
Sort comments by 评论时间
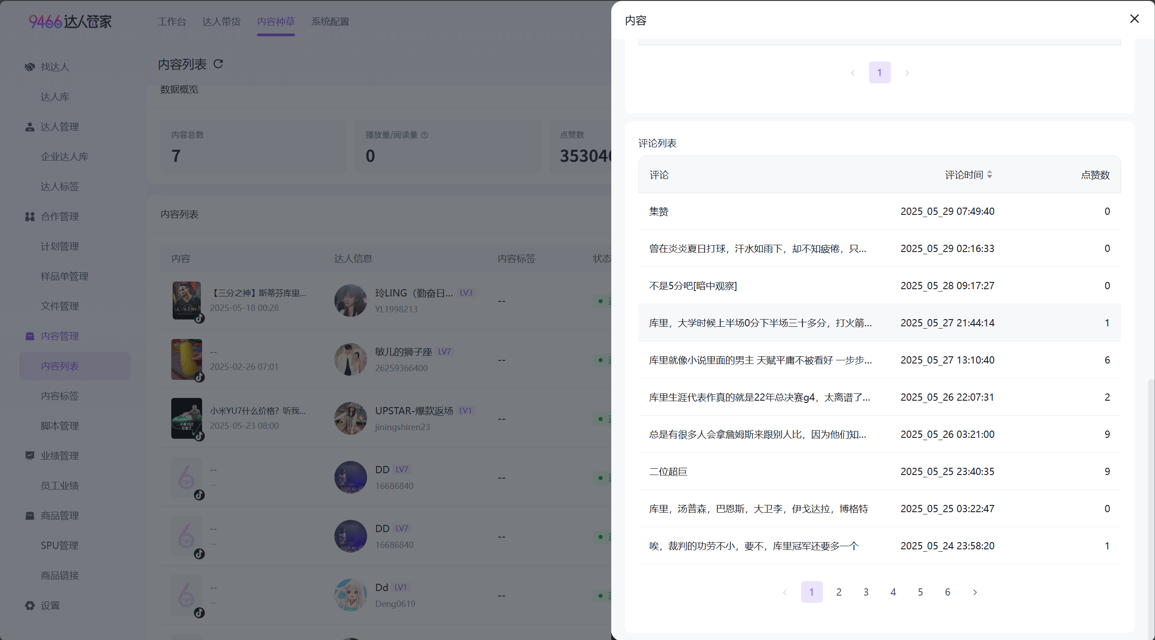pos(990,175)
